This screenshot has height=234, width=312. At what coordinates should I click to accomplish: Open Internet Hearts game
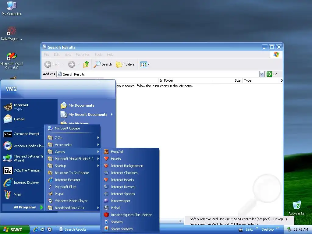(130, 180)
